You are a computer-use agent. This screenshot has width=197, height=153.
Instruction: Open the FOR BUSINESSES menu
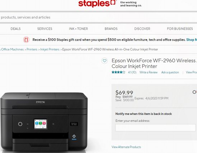(x=180, y=29)
